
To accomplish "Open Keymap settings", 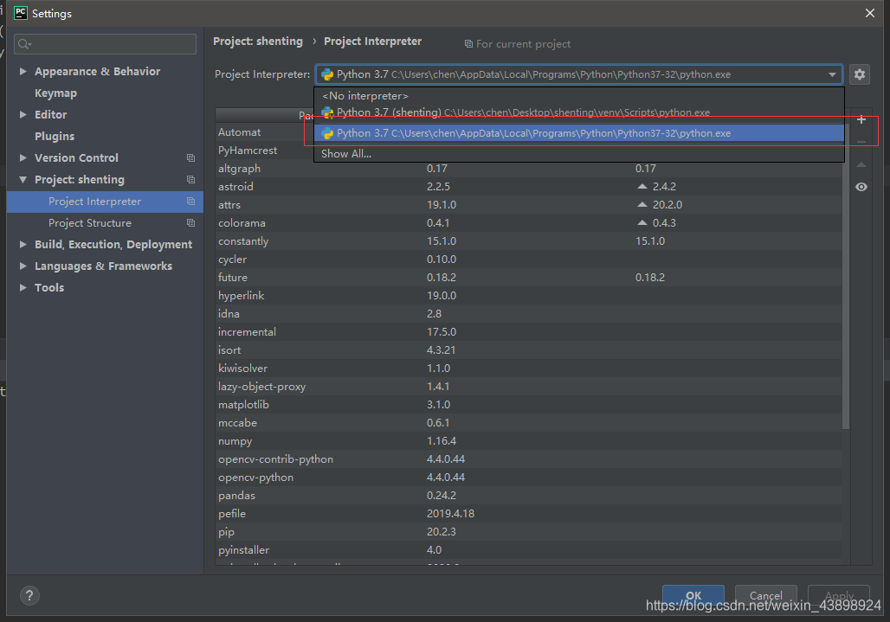I will point(55,93).
